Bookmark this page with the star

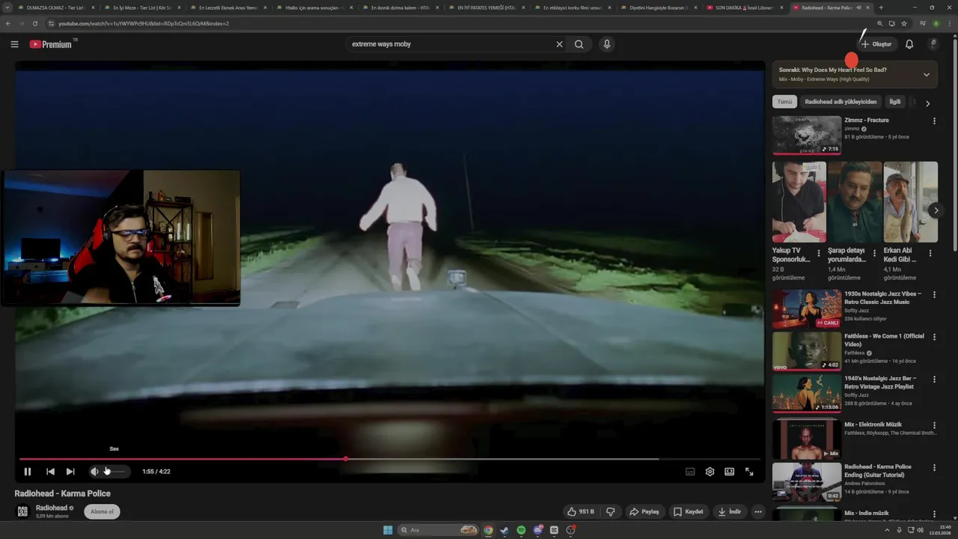904,23
